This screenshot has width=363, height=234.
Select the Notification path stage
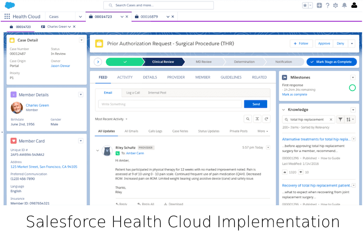click(284, 62)
